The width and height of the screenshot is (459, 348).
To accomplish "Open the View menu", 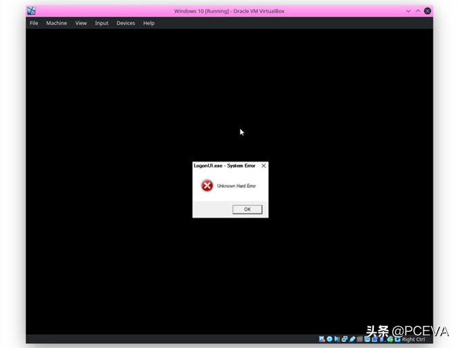I will [81, 23].
